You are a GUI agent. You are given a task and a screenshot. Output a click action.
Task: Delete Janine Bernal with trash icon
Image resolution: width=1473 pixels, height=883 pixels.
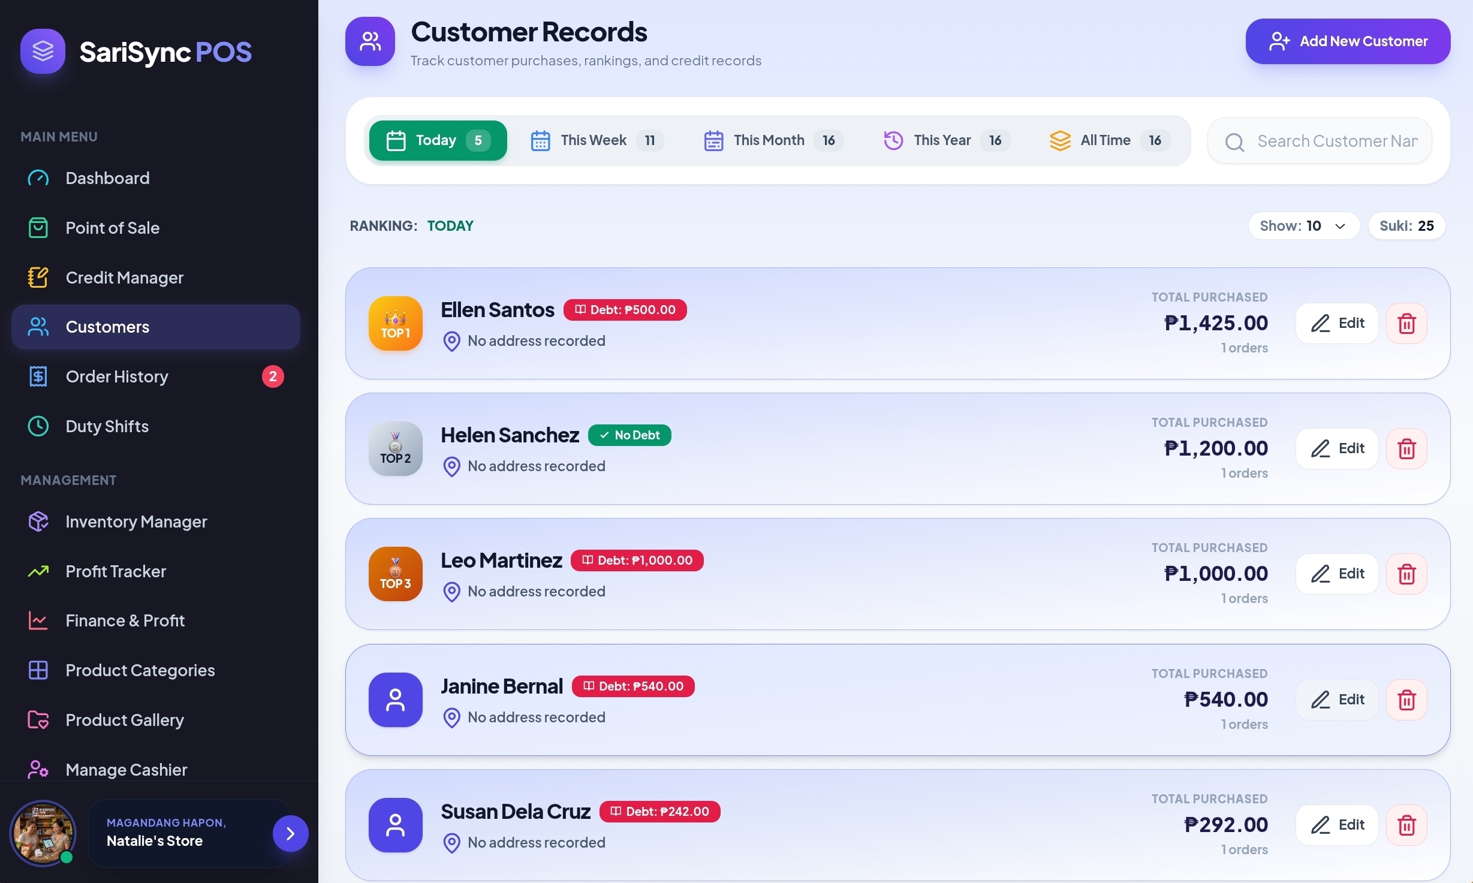(1406, 700)
